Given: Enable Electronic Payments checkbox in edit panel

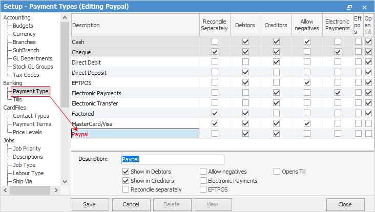Looking at the screenshot, I should coord(203,180).
